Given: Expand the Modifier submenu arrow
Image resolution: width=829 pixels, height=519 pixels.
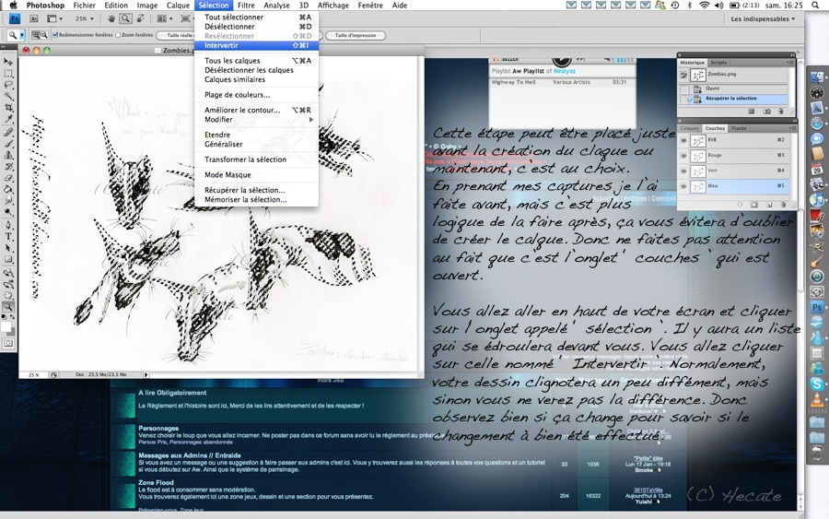Looking at the screenshot, I should pyautogui.click(x=311, y=120).
